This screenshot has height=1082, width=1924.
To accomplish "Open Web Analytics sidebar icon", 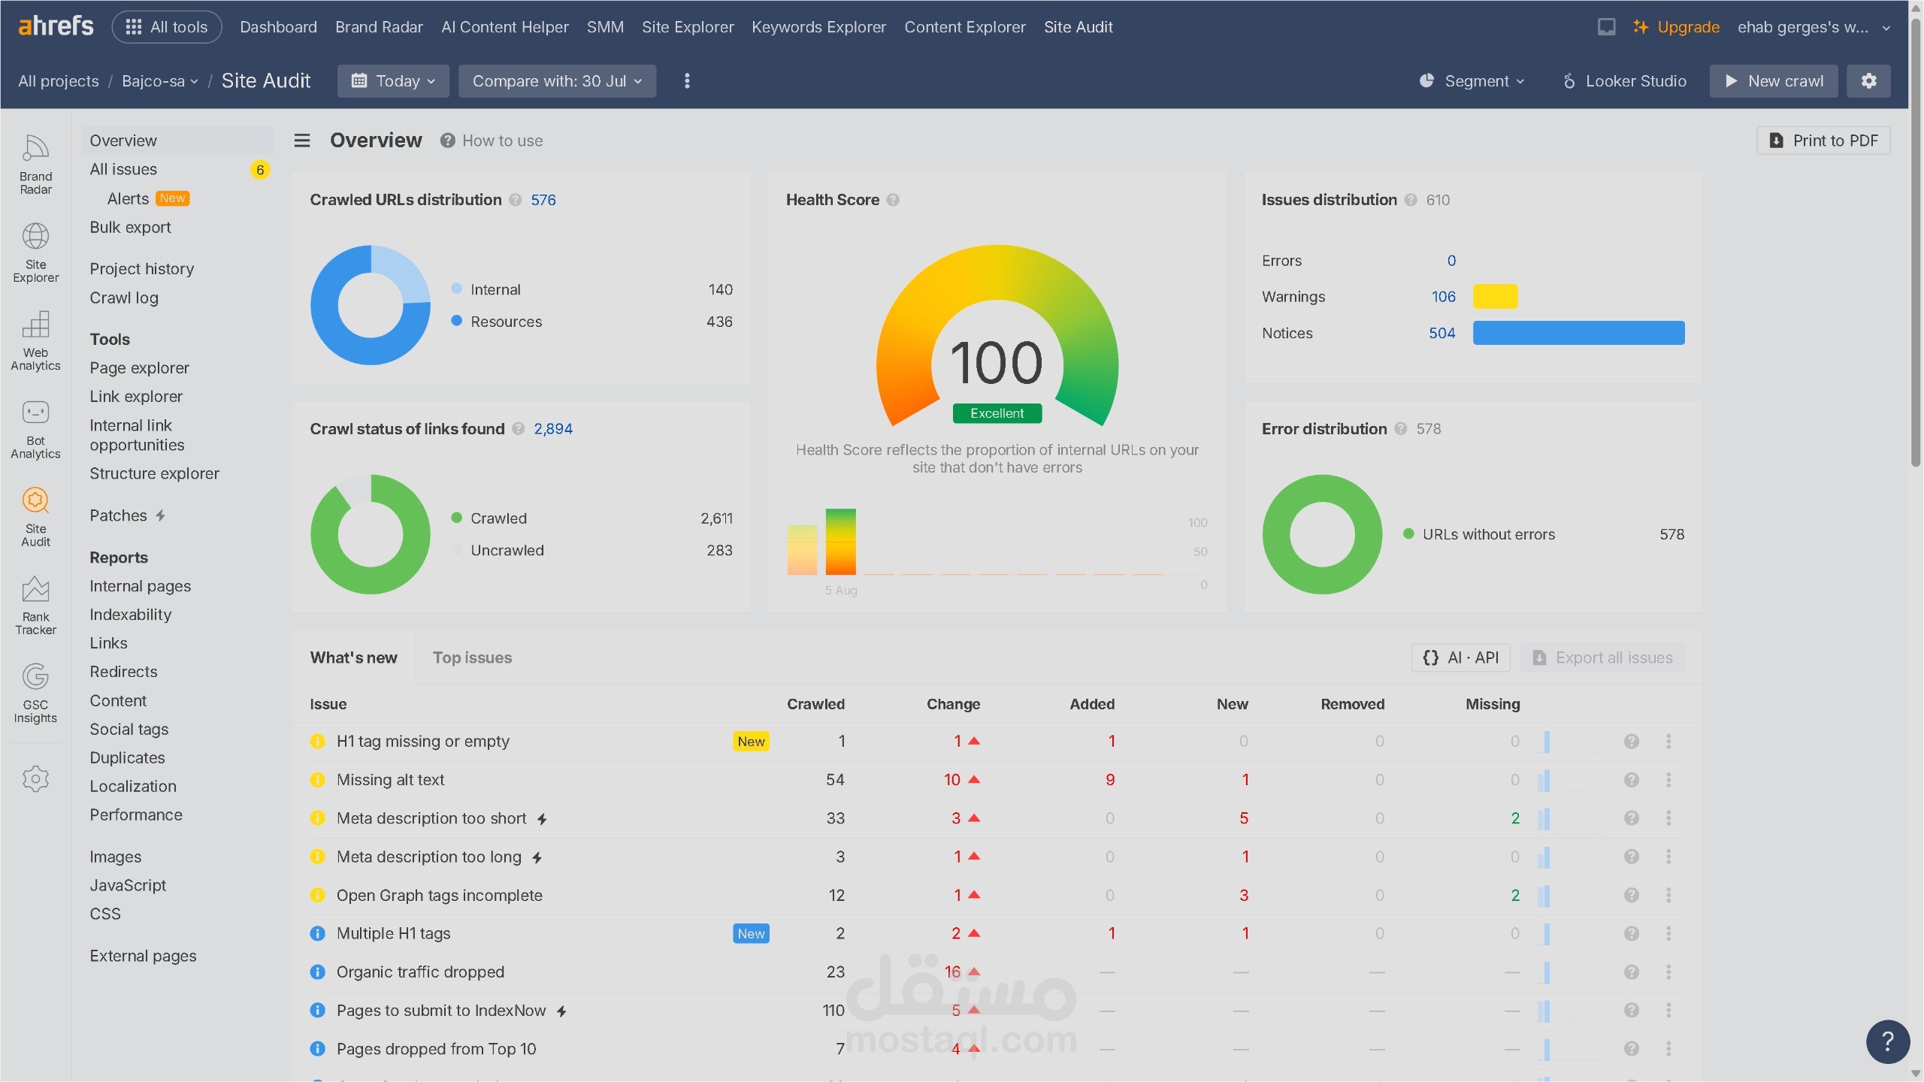I will click(35, 341).
